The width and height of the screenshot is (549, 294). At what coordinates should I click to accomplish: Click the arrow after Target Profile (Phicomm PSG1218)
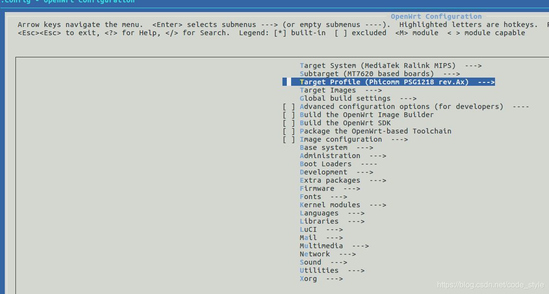tap(486, 82)
